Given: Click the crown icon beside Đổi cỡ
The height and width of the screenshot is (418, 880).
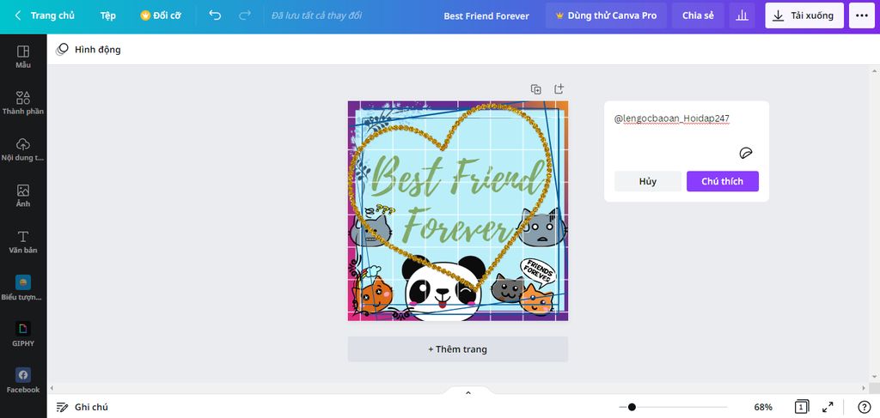Looking at the screenshot, I should 145,15.
